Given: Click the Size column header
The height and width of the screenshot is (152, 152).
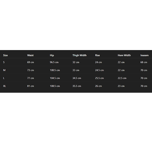Looking at the screenshot, I should click(x=5, y=55).
